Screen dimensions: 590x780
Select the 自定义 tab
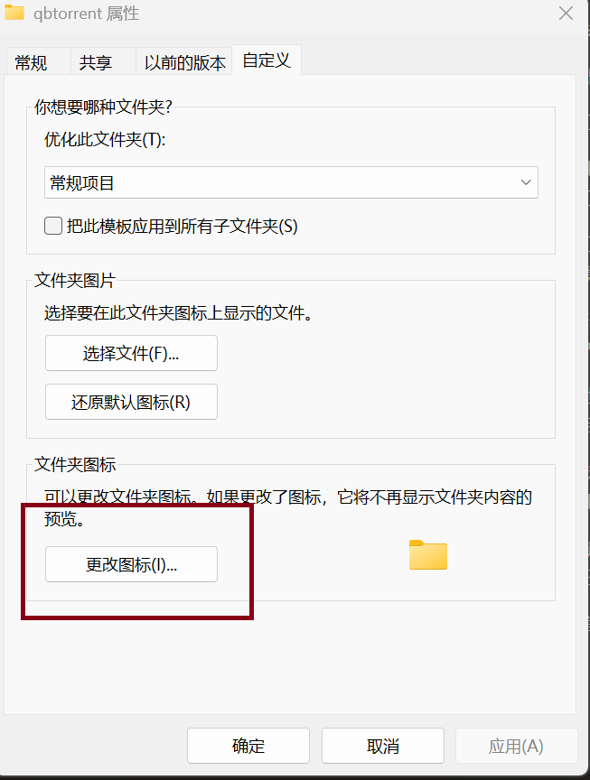pyautogui.click(x=267, y=60)
